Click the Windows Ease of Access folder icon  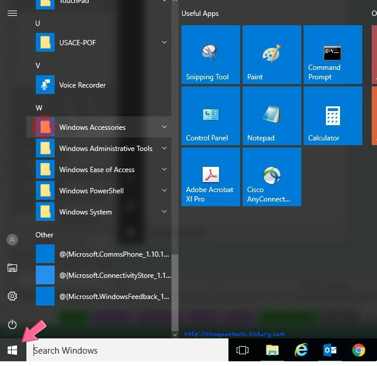click(x=45, y=169)
